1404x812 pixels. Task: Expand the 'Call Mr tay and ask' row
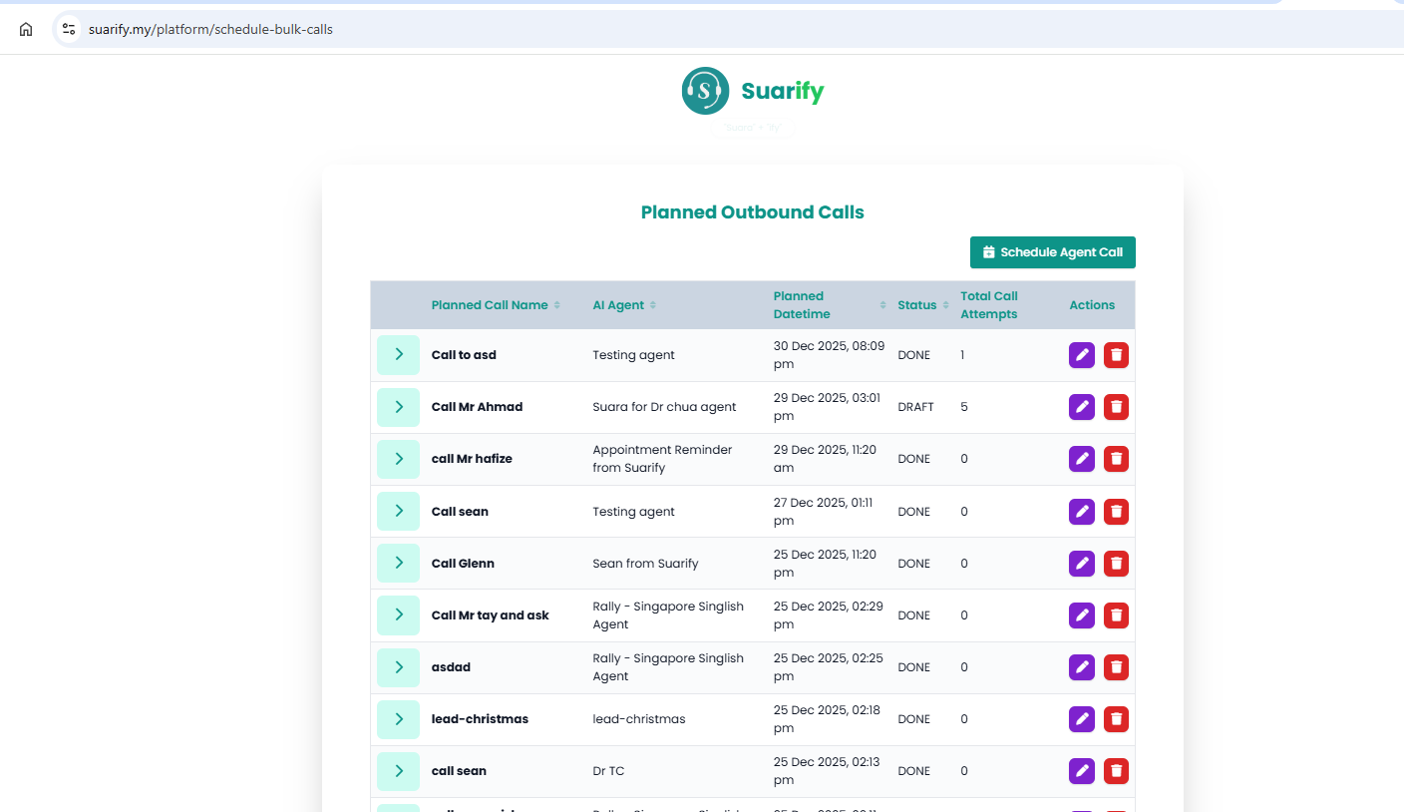[398, 615]
